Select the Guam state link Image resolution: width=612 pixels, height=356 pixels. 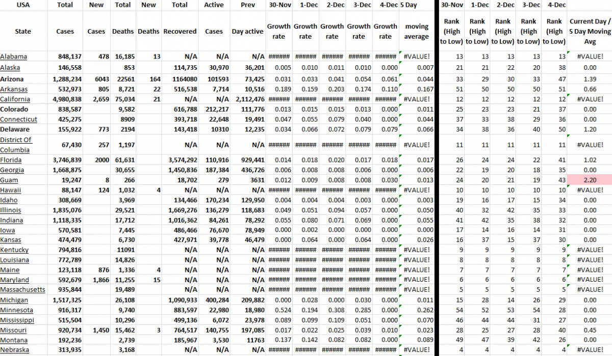(x=9, y=180)
